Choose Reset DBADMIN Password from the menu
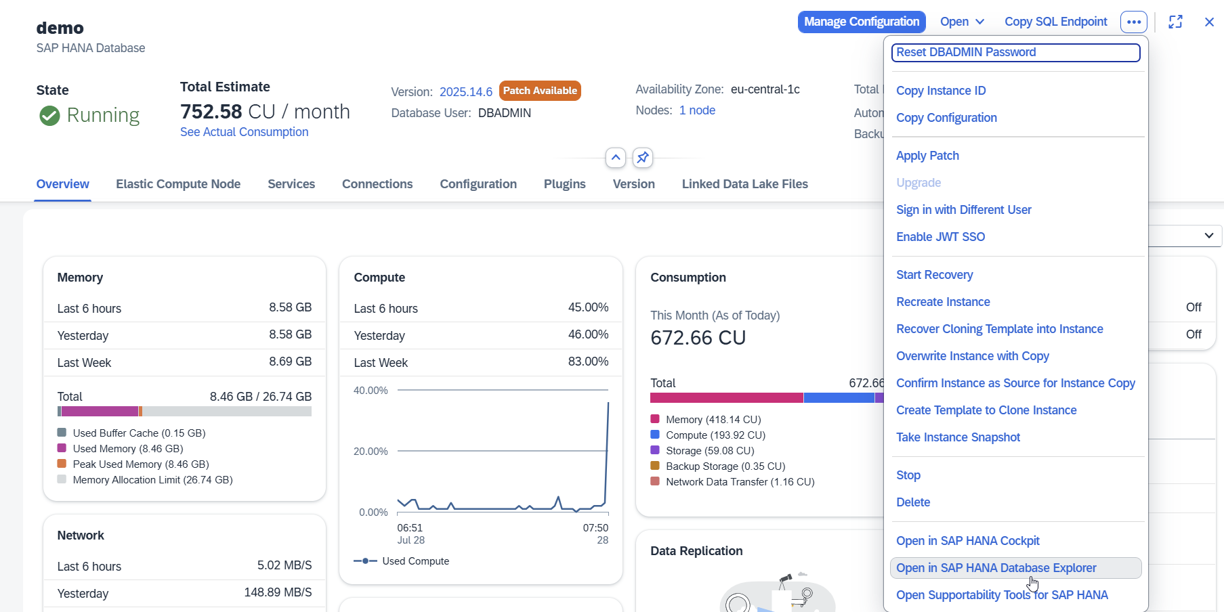Screen dimensions: 1224x612 point(1016,52)
